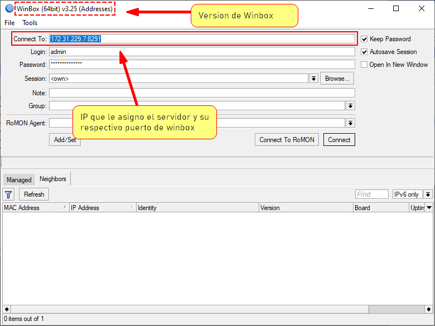The image size is (435, 326).
Task: Click the Session <own> field
Action: [178, 79]
